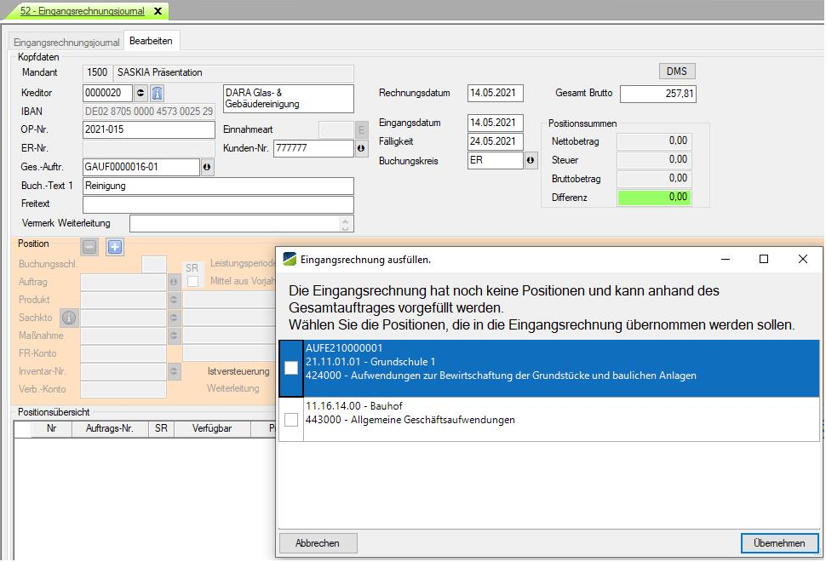The width and height of the screenshot is (826, 562).
Task: Open the Ges.-Auftr. selection dropdown
Action: [207, 168]
